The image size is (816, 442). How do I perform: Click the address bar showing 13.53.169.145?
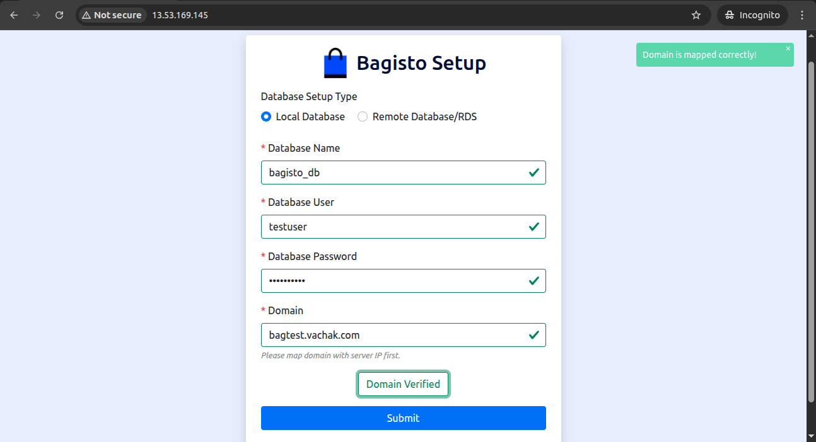click(416, 15)
